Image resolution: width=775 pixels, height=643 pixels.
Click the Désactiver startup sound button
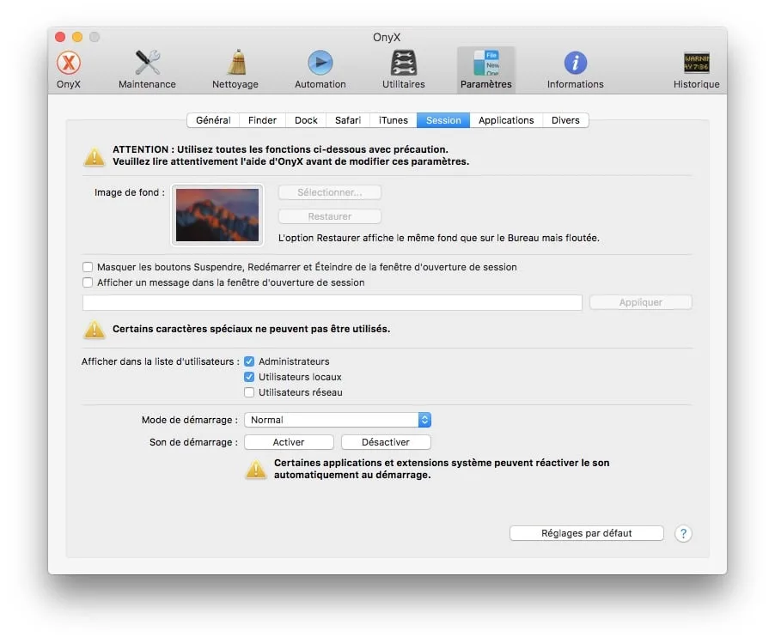(386, 442)
